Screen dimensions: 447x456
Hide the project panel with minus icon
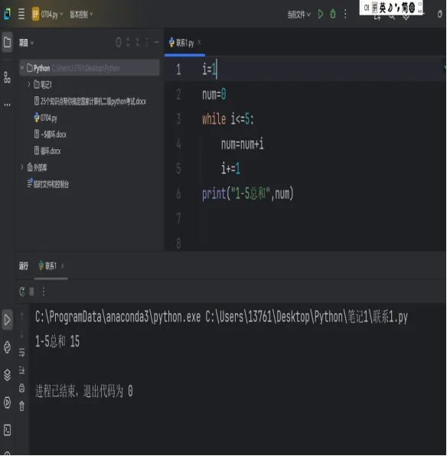pos(157,42)
